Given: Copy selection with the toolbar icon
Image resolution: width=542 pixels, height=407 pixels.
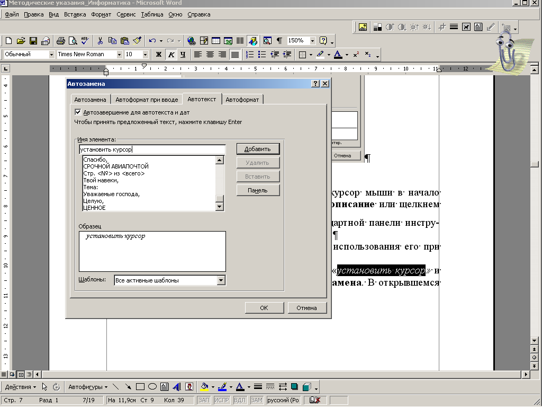Looking at the screenshot, I should coord(112,41).
